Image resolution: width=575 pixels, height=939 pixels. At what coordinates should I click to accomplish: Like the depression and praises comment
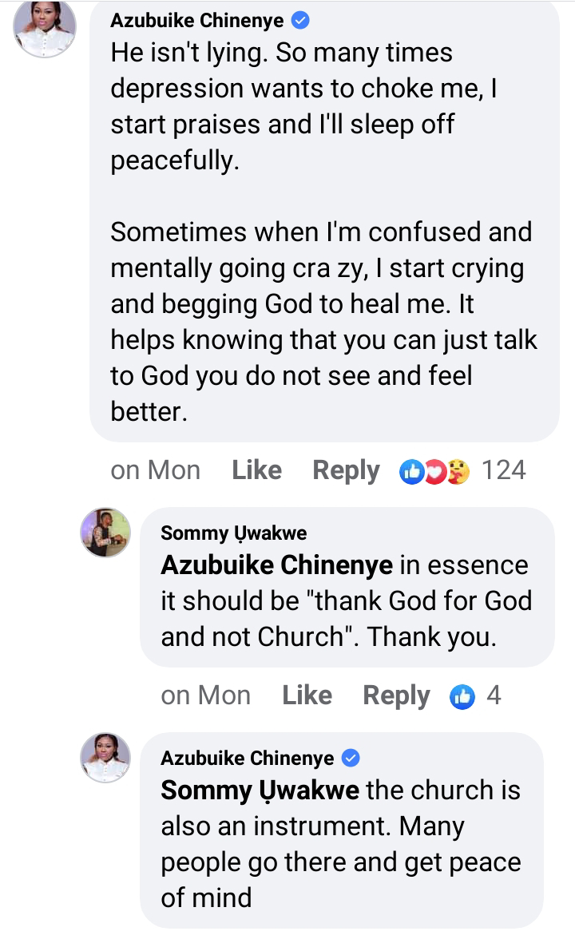256,470
